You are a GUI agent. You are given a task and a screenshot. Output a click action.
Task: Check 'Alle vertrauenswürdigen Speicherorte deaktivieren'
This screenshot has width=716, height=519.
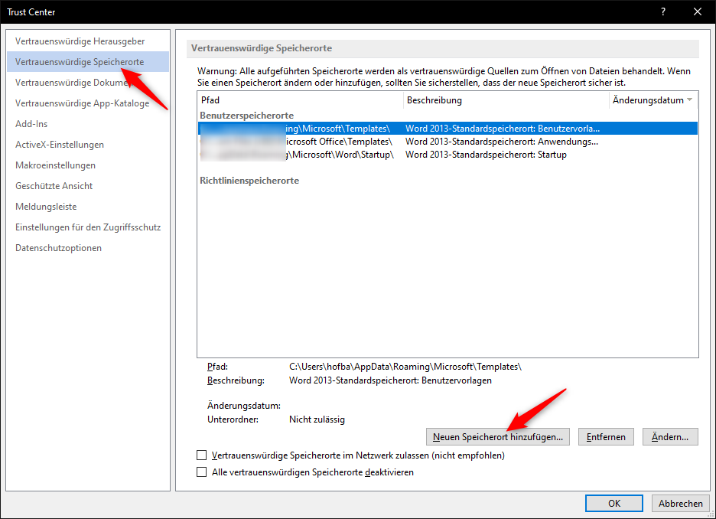pyautogui.click(x=202, y=472)
